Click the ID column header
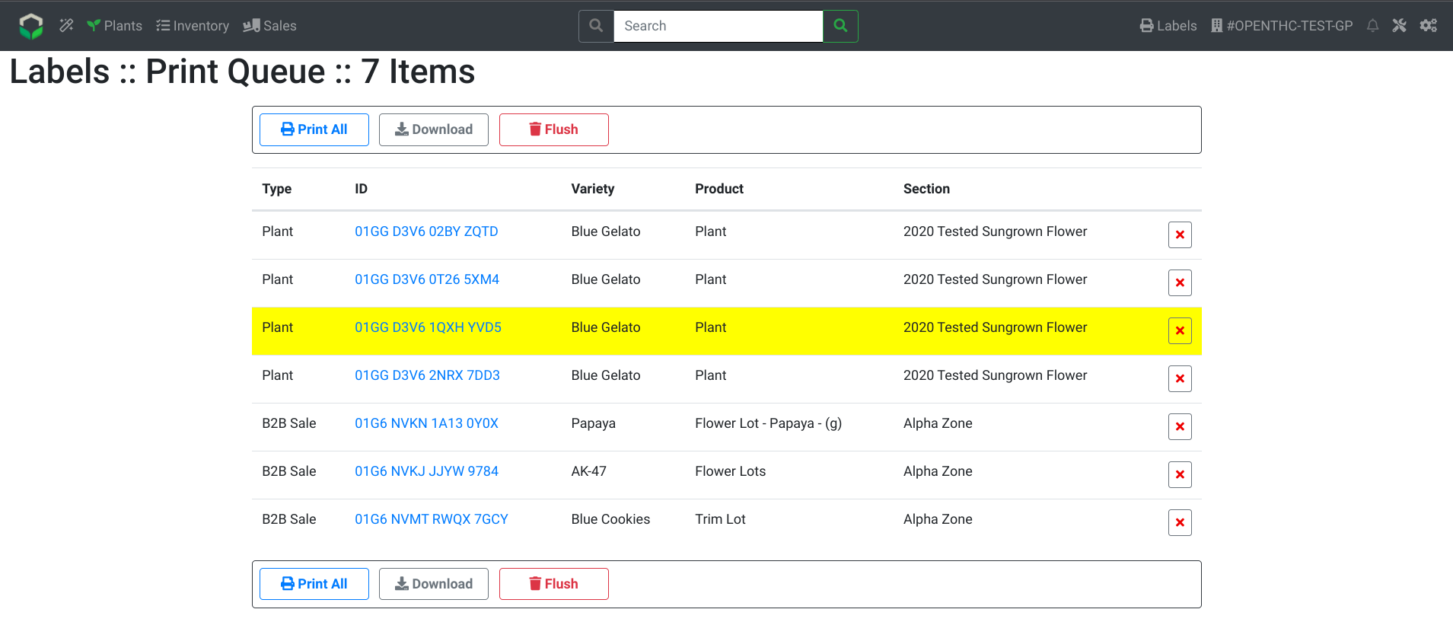Viewport: 1453px width, 622px height. pos(361,189)
